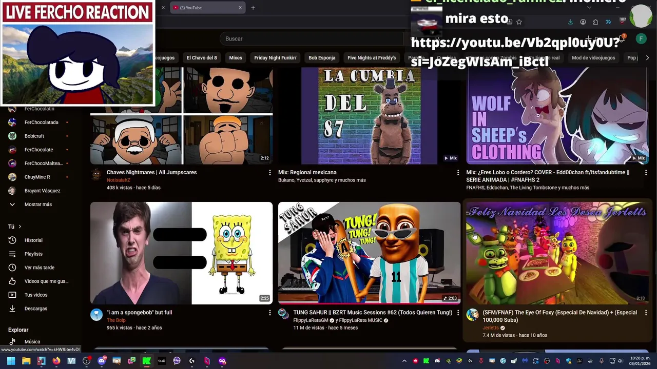
Task: Close the (3) YouTube tab
Action: 240,8
